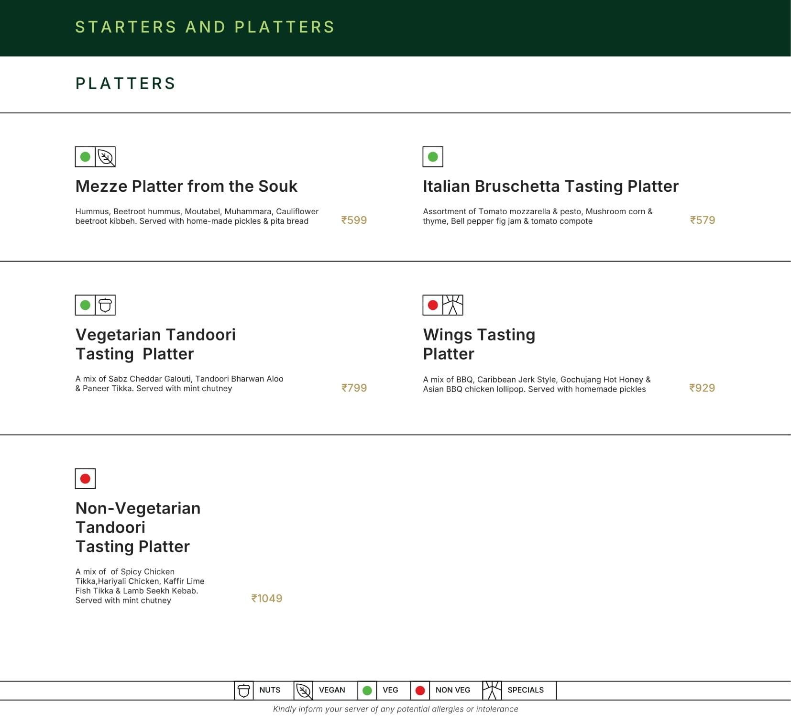This screenshot has width=791, height=723.
Task: Click the specials icon above Wings Tasting Platter
Action: point(453,305)
